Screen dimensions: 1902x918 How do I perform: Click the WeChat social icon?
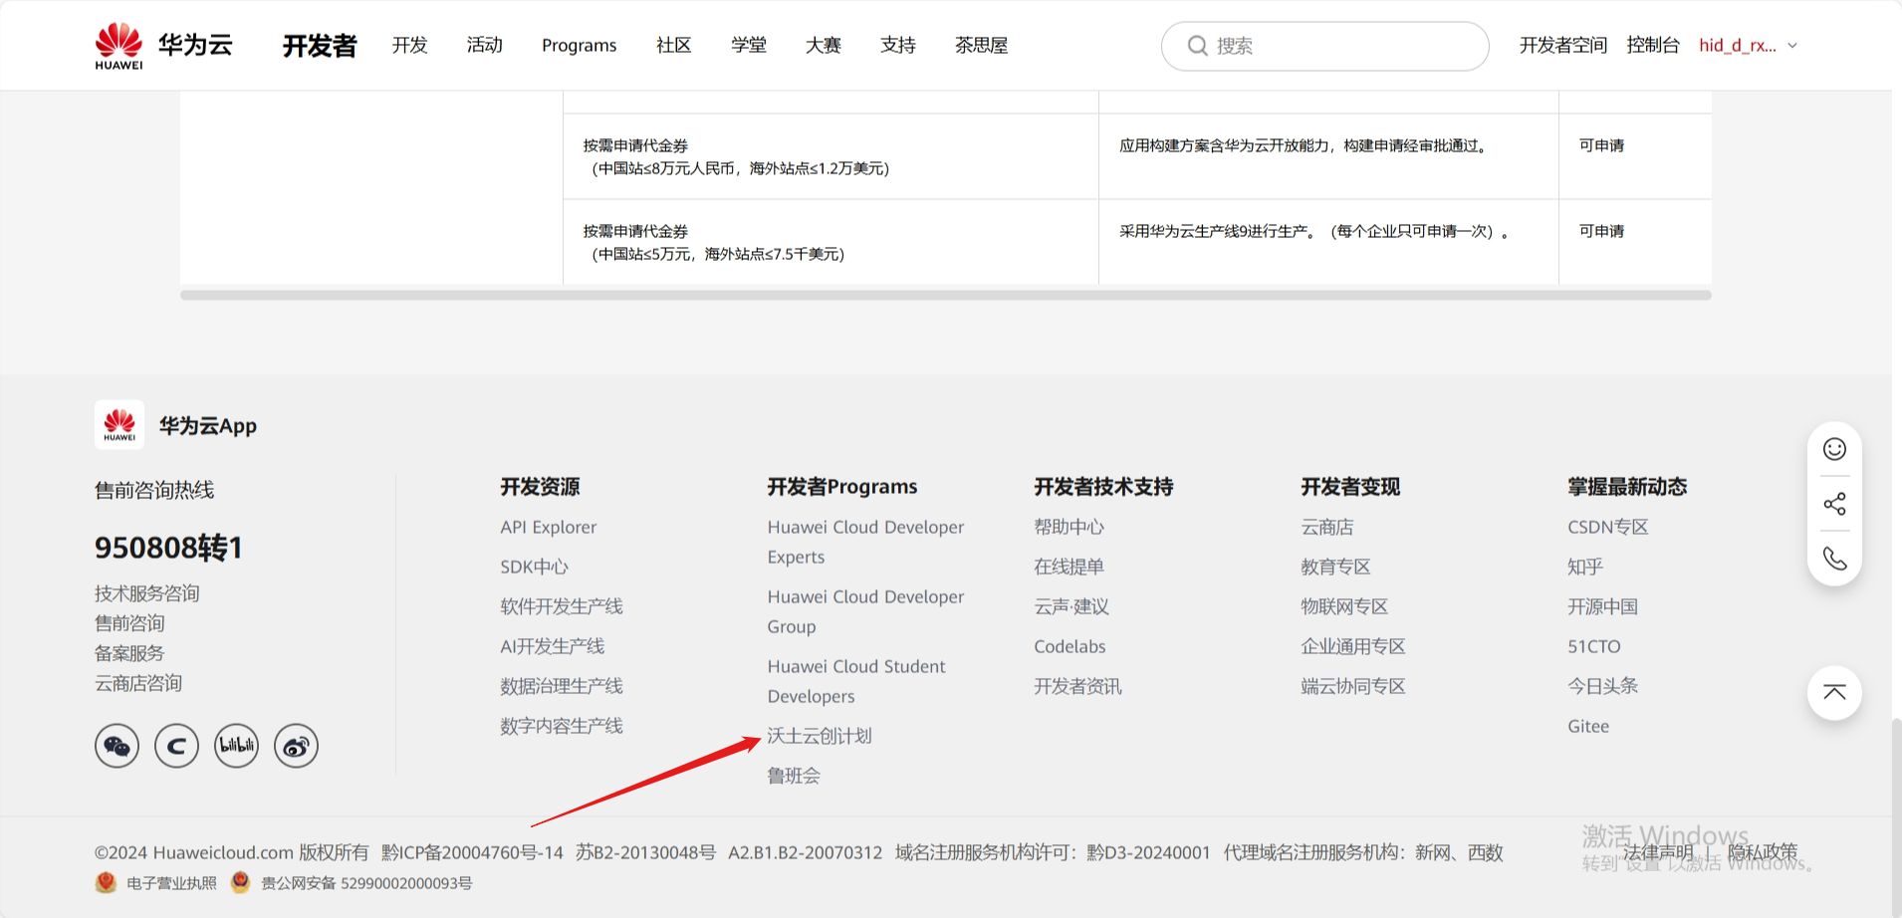[x=117, y=746]
